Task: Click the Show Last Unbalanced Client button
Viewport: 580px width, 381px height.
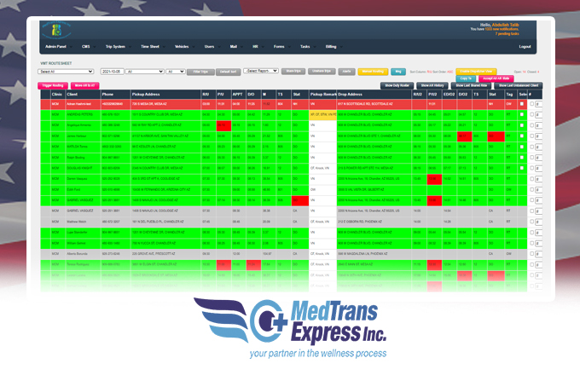Action: coord(519,85)
